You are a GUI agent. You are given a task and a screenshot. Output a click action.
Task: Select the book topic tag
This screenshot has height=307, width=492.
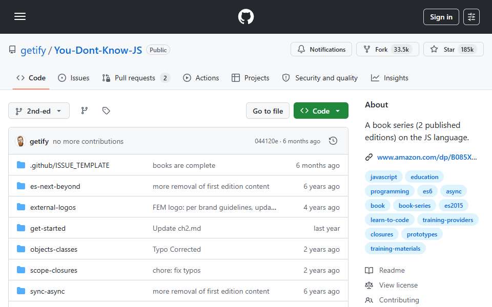378,206
